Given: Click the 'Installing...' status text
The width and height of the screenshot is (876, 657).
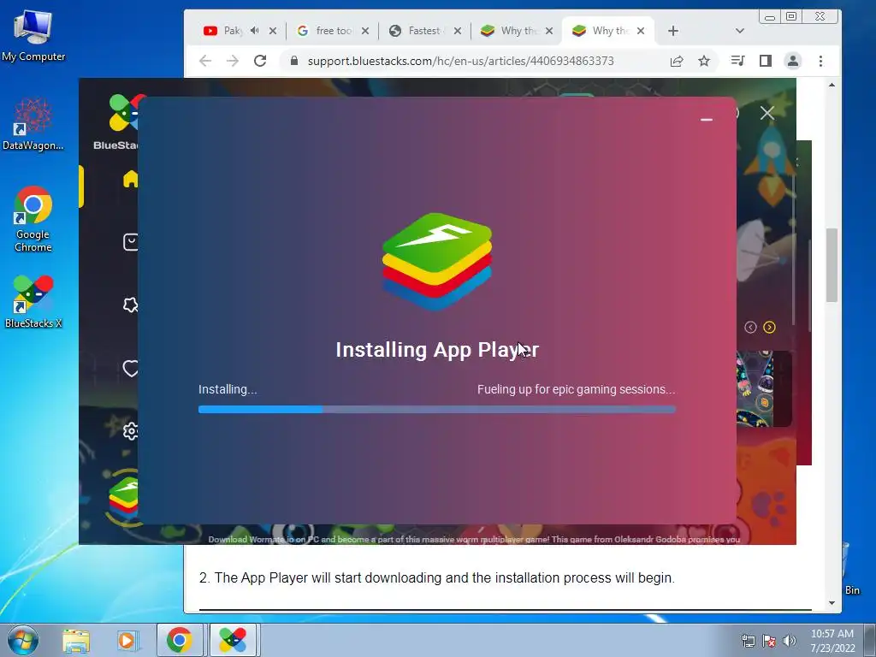Looking at the screenshot, I should [x=228, y=389].
